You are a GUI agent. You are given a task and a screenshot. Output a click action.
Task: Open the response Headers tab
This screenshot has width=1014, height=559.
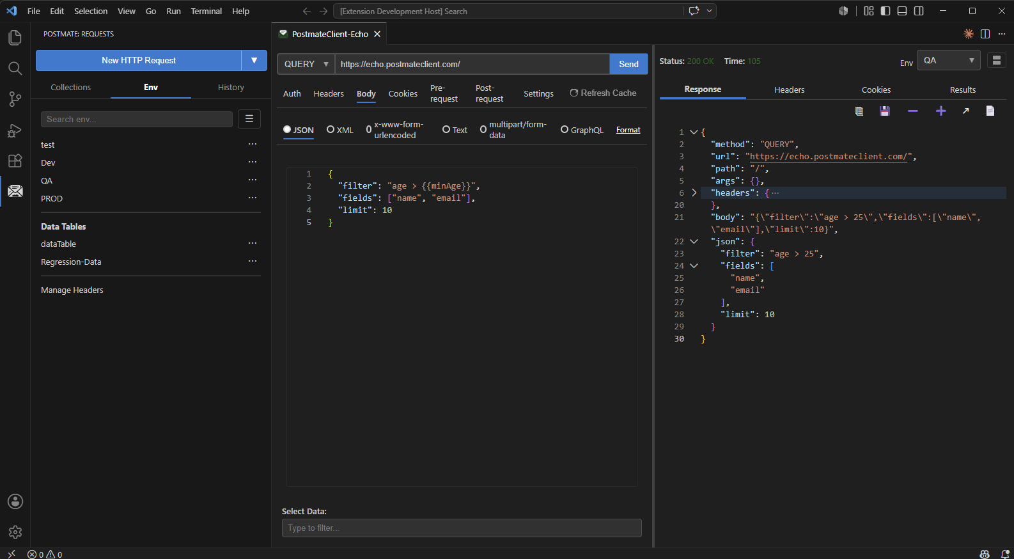point(790,90)
